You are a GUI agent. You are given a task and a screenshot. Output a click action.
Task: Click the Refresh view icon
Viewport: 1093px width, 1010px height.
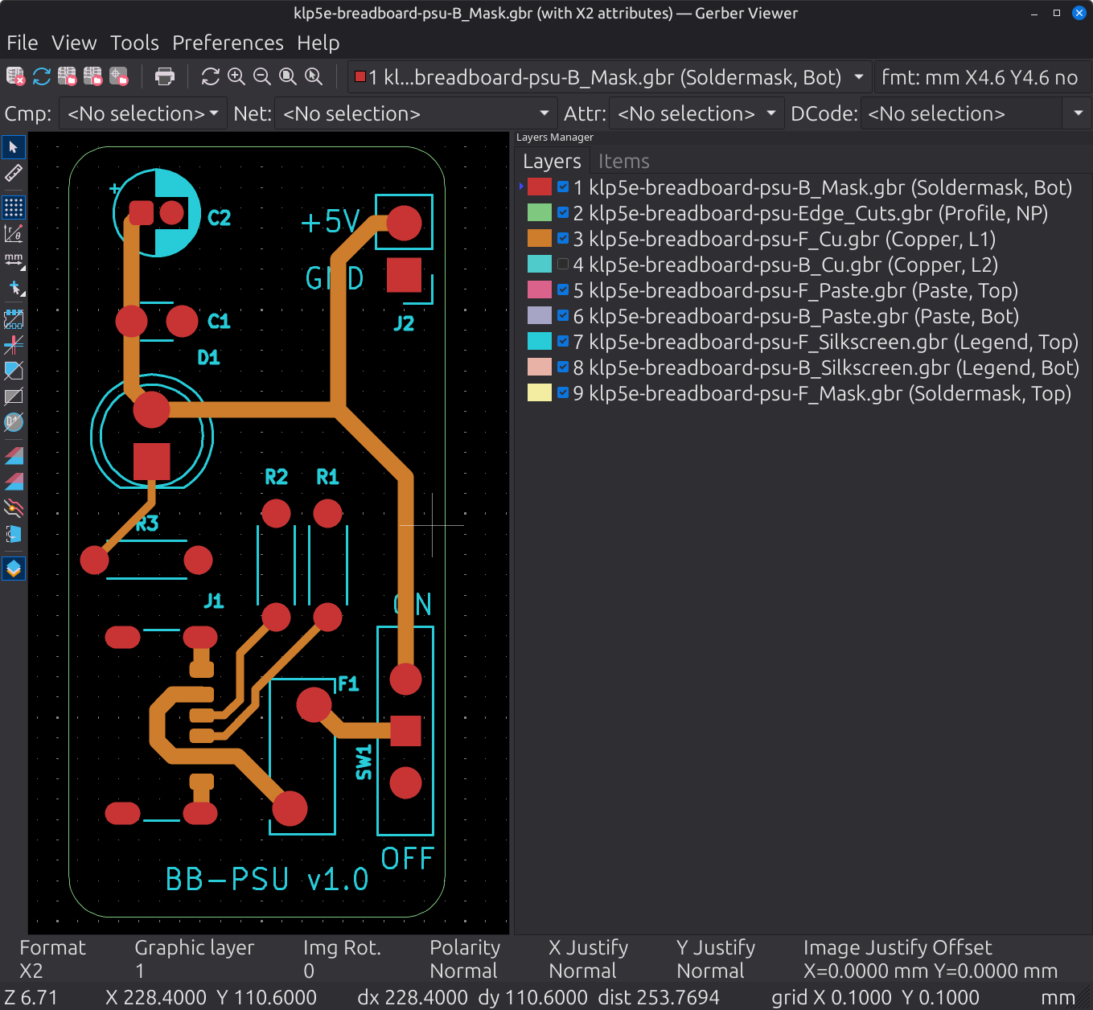tap(211, 76)
